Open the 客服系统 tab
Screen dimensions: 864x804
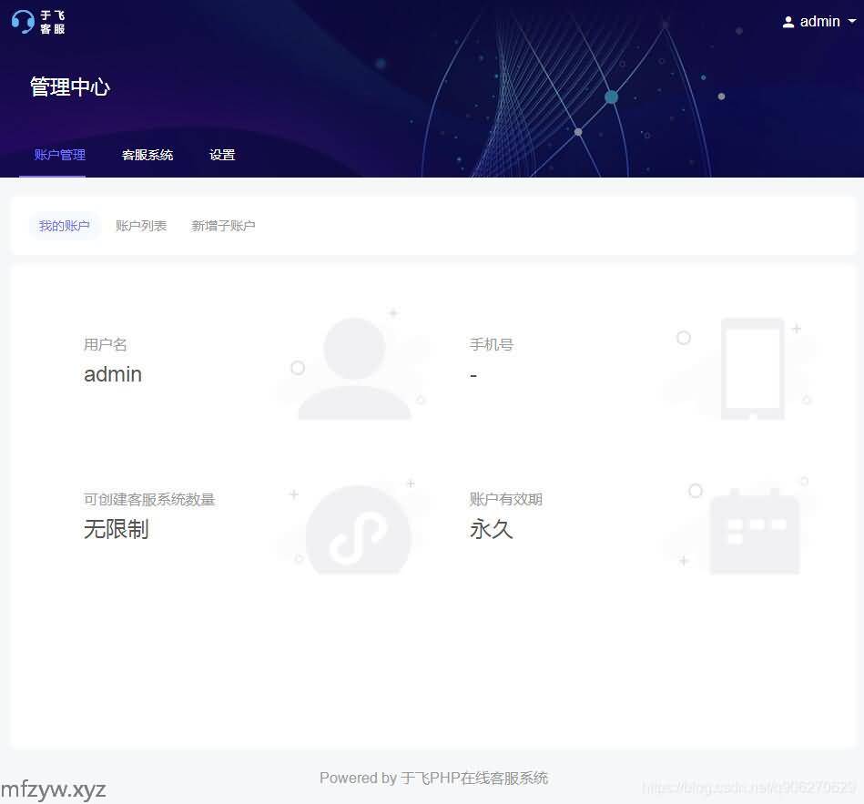147,155
